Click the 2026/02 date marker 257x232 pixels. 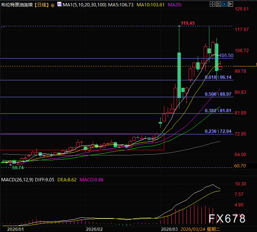point(95,229)
